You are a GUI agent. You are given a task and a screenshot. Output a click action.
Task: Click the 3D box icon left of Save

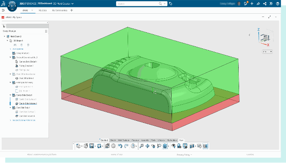[x=86, y=146]
